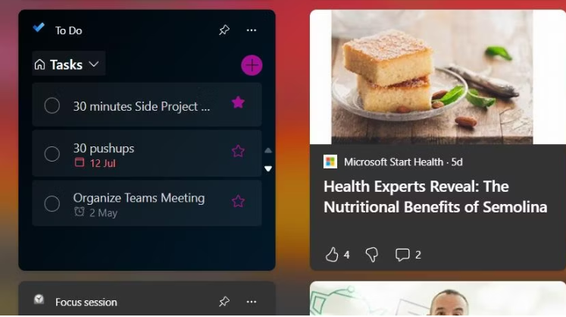This screenshot has width=566, height=317.
Task: Remove star from 30 minutes Side Project
Action: (x=238, y=103)
